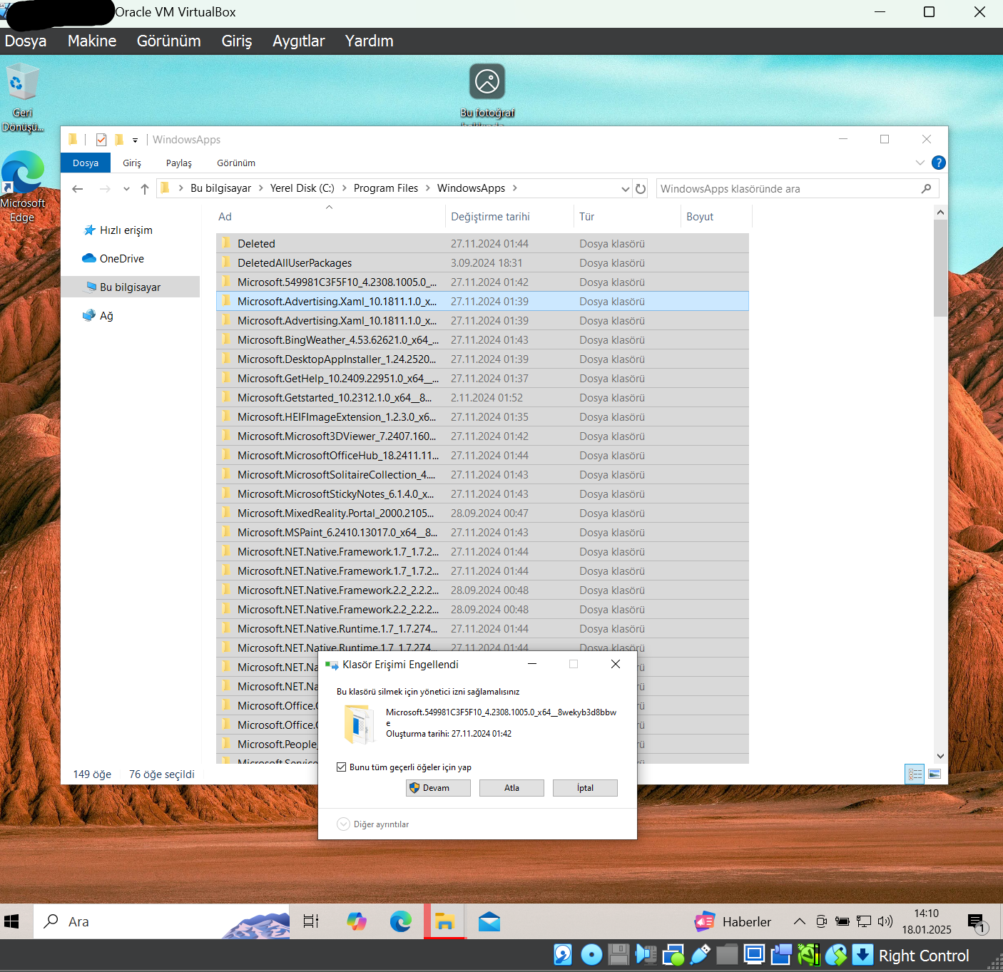The image size is (1003, 972).
Task: Open quick access toolbar customize dropdown
Action: (x=135, y=140)
